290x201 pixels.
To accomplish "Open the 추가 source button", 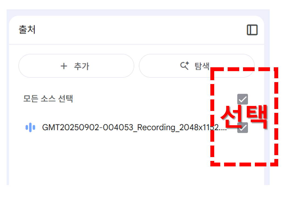I will coord(76,66).
